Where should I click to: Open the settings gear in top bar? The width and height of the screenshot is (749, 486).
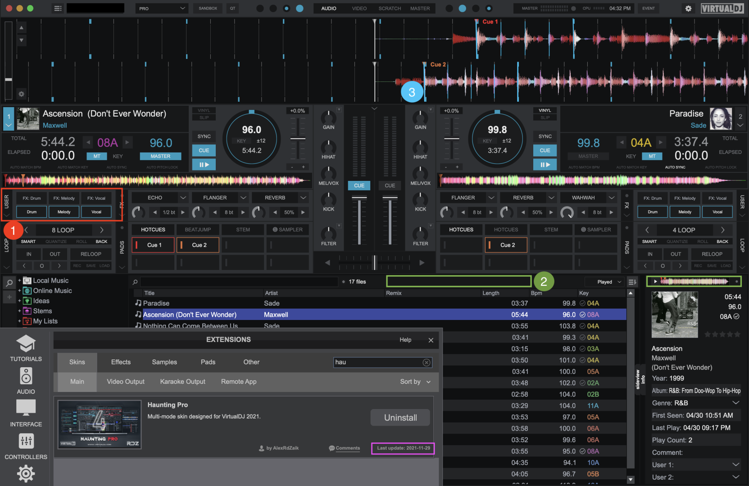[x=688, y=9]
